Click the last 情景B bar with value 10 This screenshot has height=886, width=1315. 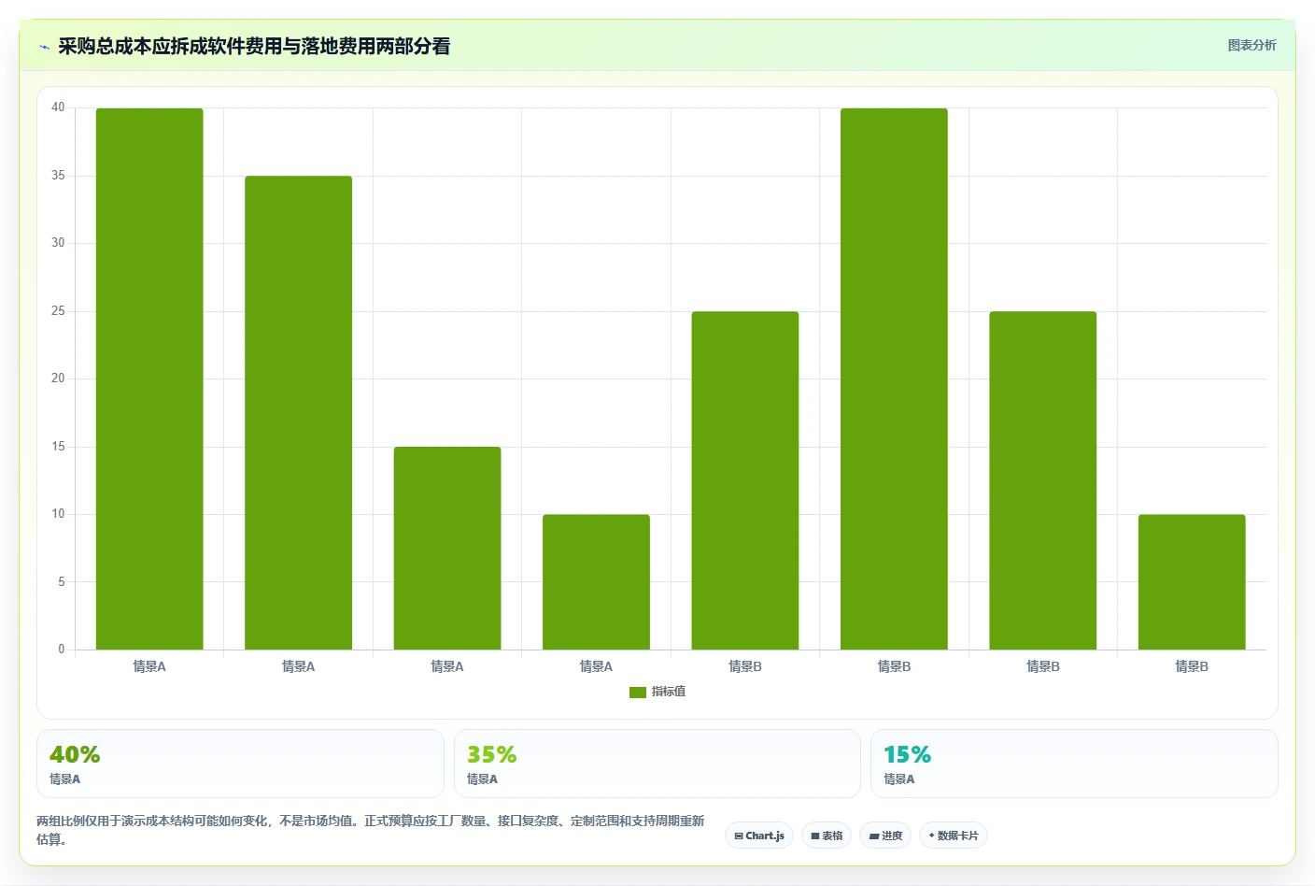click(x=1192, y=581)
